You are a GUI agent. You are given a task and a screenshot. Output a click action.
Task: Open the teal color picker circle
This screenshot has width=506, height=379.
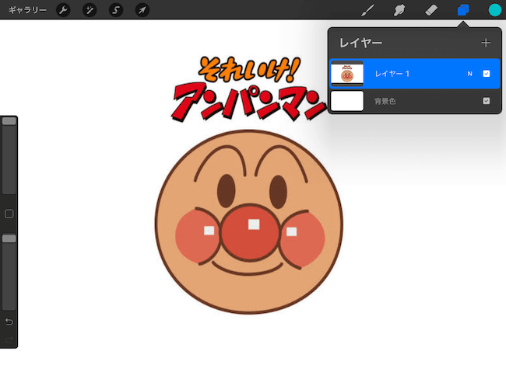point(494,10)
